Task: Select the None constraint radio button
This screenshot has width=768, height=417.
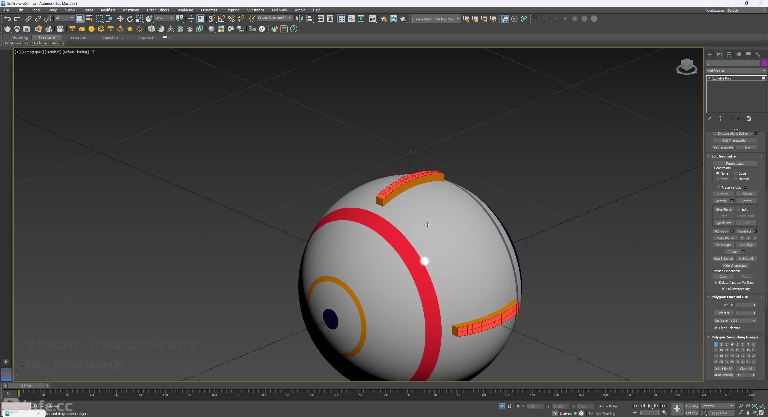Action: tap(718, 173)
